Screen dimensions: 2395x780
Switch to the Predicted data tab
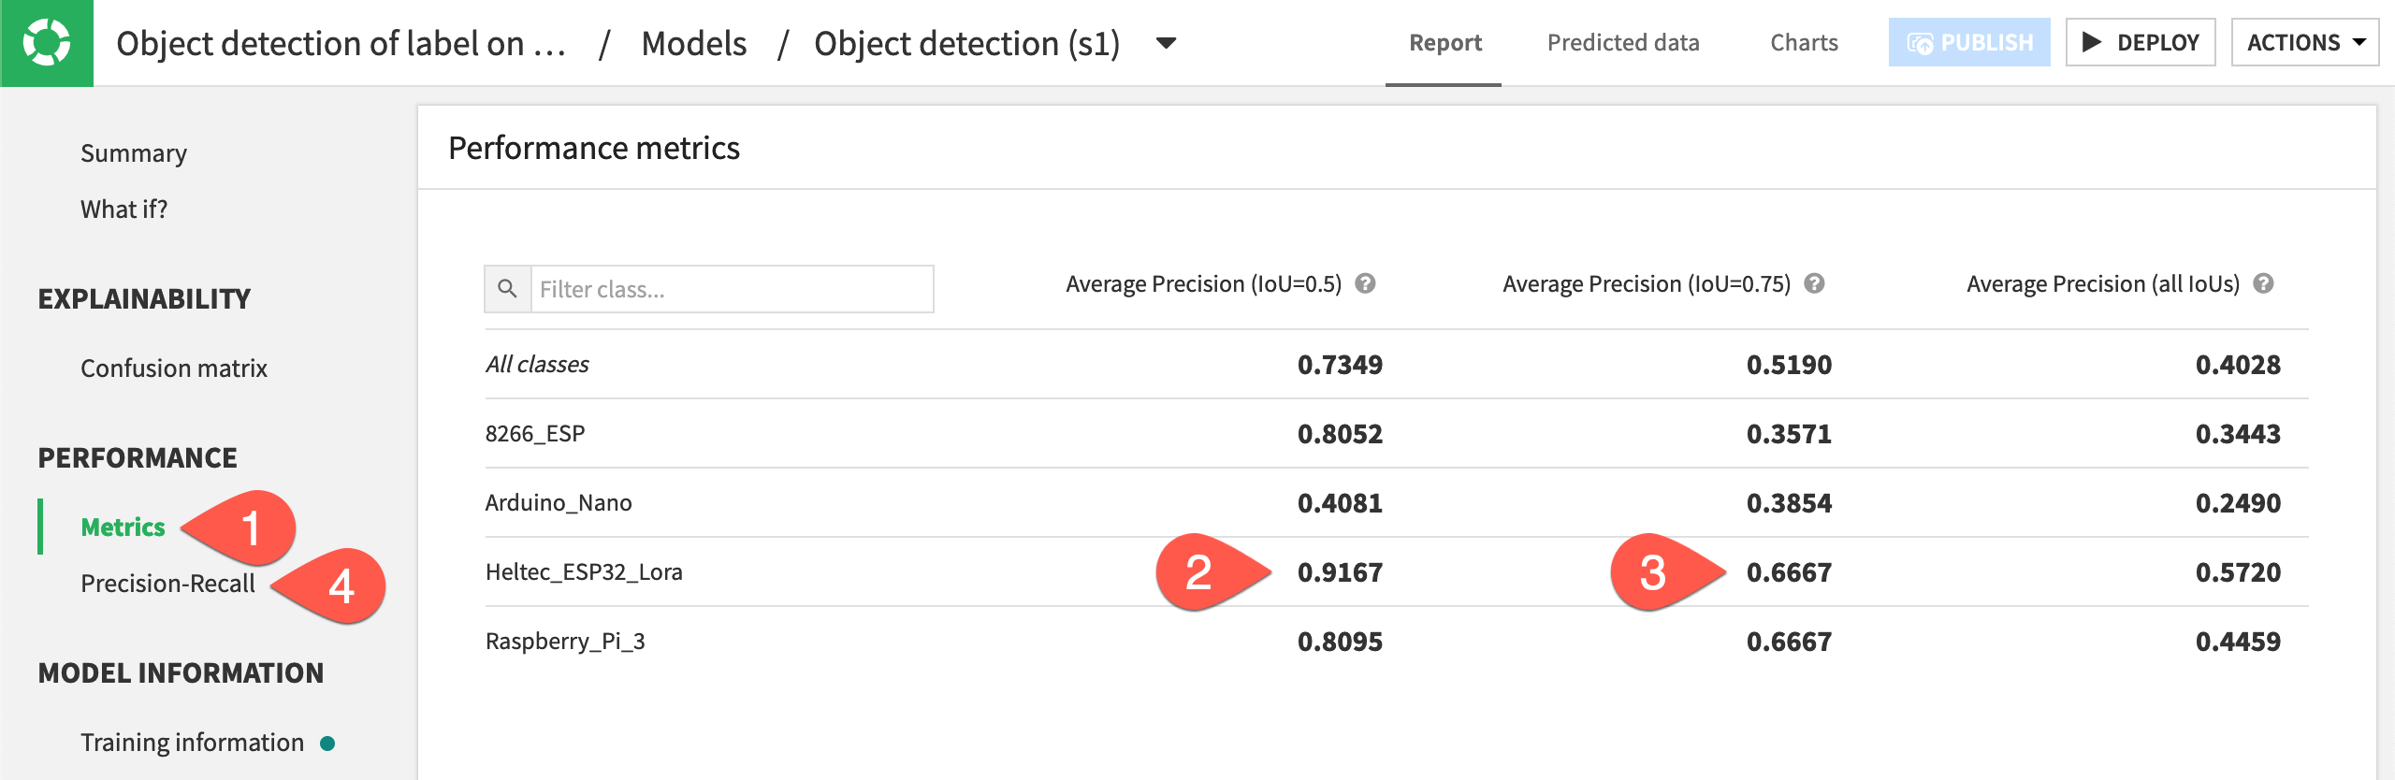coord(1623,43)
